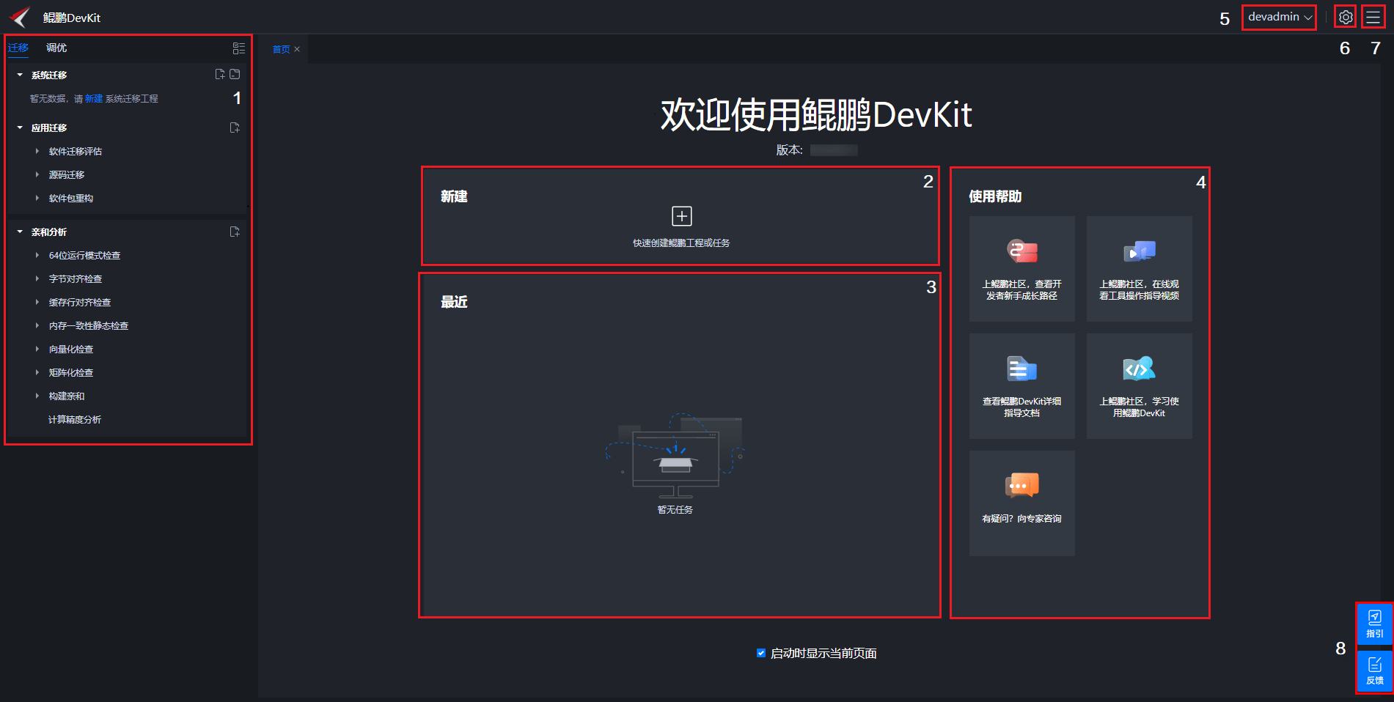Uncheck 启动时显示当前页面 checkbox

click(761, 653)
